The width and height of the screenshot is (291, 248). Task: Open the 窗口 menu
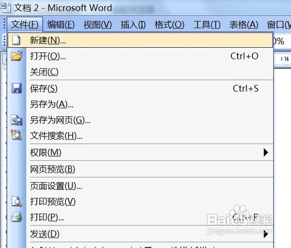pos(279,24)
